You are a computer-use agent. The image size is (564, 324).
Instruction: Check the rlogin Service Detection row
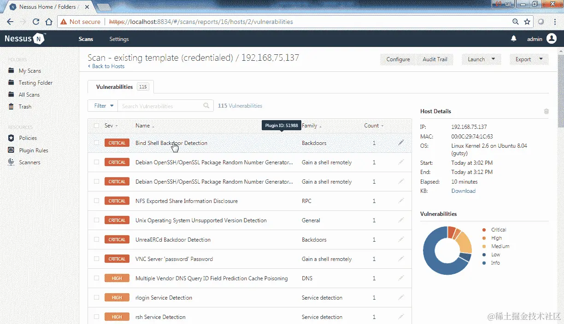tap(96, 297)
